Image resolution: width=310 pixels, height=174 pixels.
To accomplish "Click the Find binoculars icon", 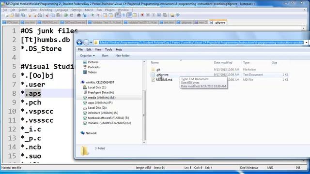I will click(x=79, y=15).
